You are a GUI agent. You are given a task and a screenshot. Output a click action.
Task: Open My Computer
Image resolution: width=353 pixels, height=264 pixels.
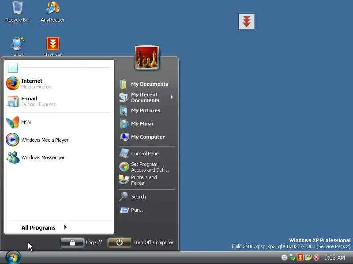pos(147,137)
